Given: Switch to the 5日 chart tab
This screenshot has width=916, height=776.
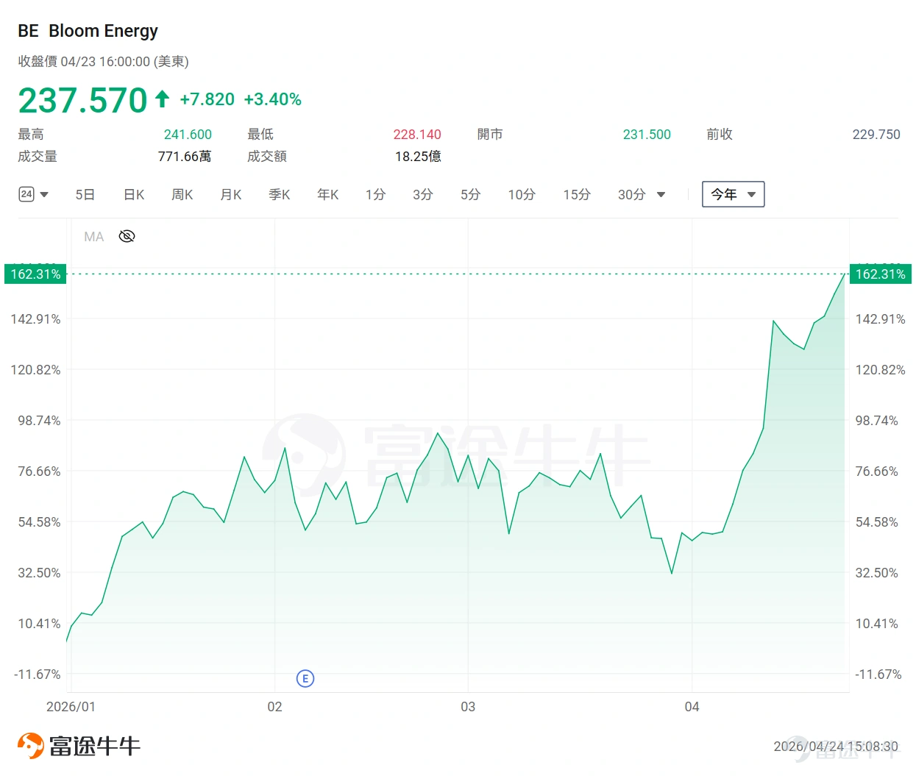Looking at the screenshot, I should point(85,194).
